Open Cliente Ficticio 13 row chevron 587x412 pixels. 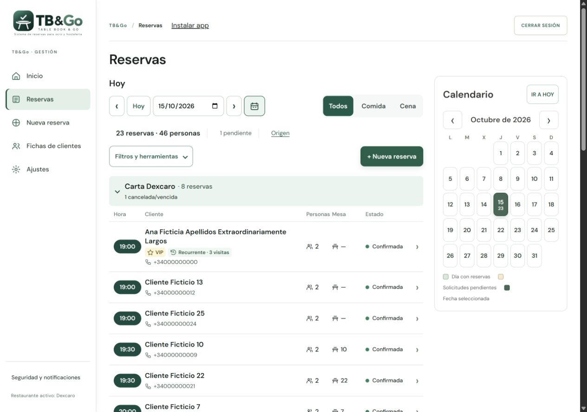(x=417, y=287)
